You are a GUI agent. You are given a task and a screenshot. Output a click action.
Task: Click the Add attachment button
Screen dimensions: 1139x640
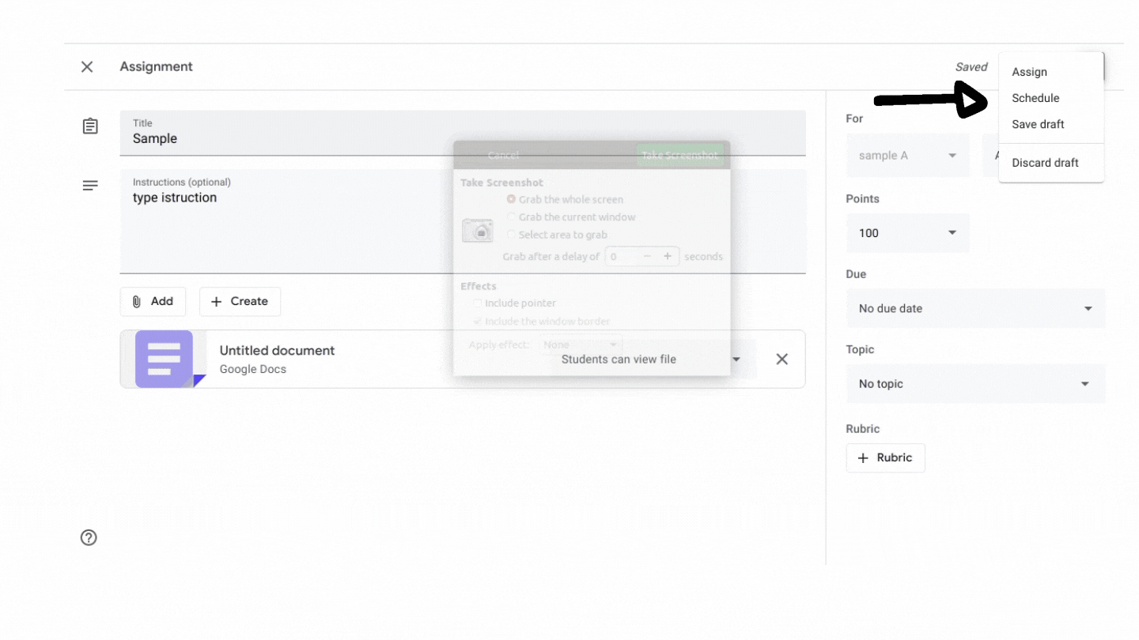pyautogui.click(x=153, y=302)
